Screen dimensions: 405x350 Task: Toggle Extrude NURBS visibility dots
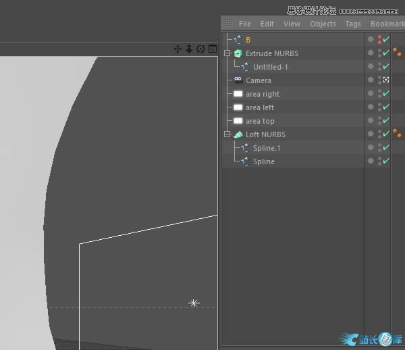click(x=379, y=53)
